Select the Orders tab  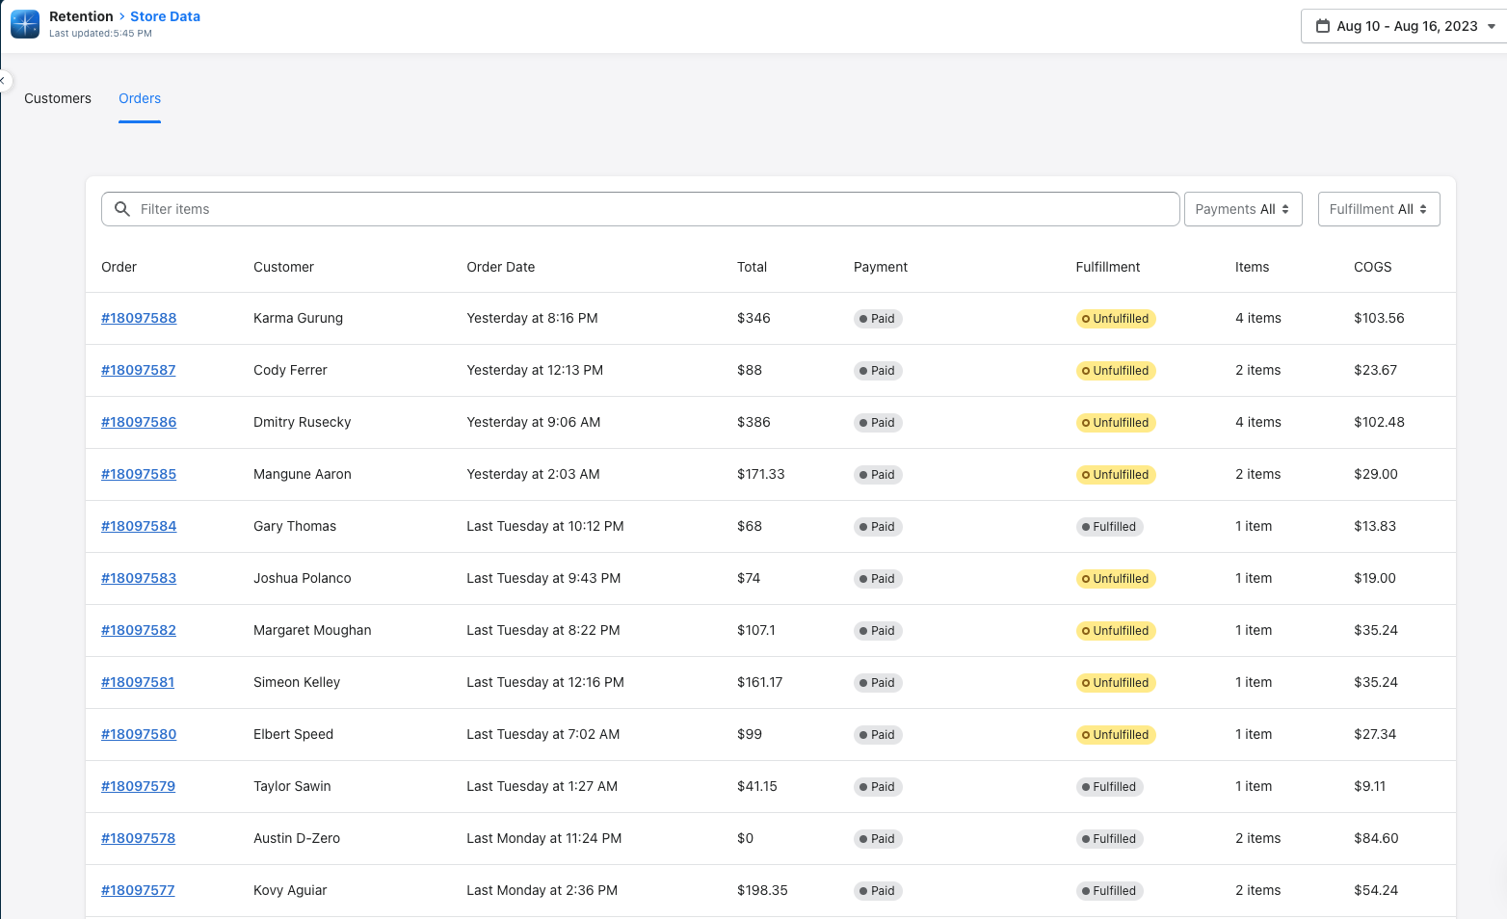click(140, 98)
